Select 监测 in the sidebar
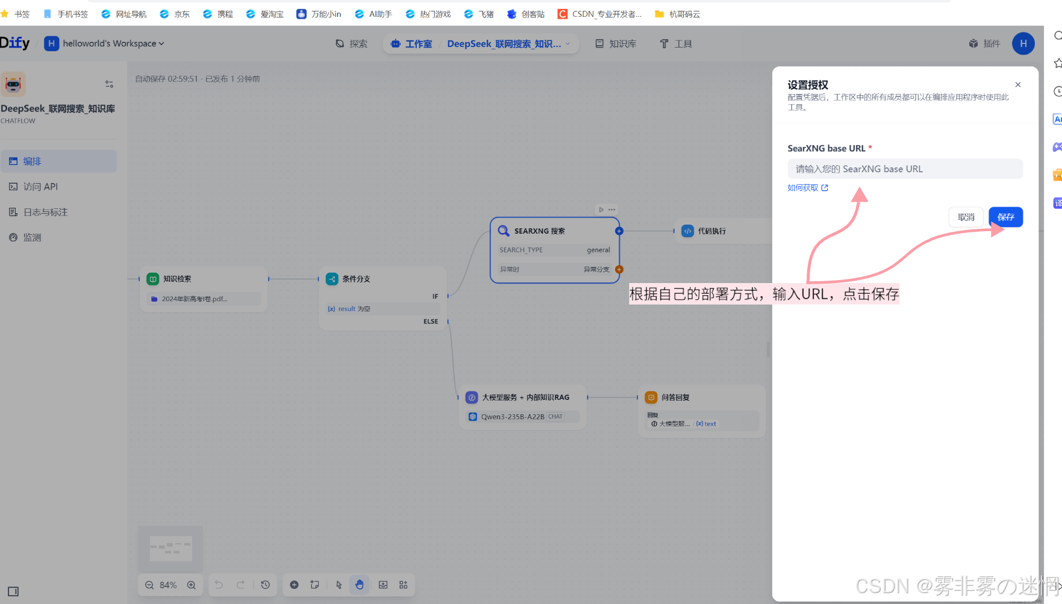 tap(58, 237)
